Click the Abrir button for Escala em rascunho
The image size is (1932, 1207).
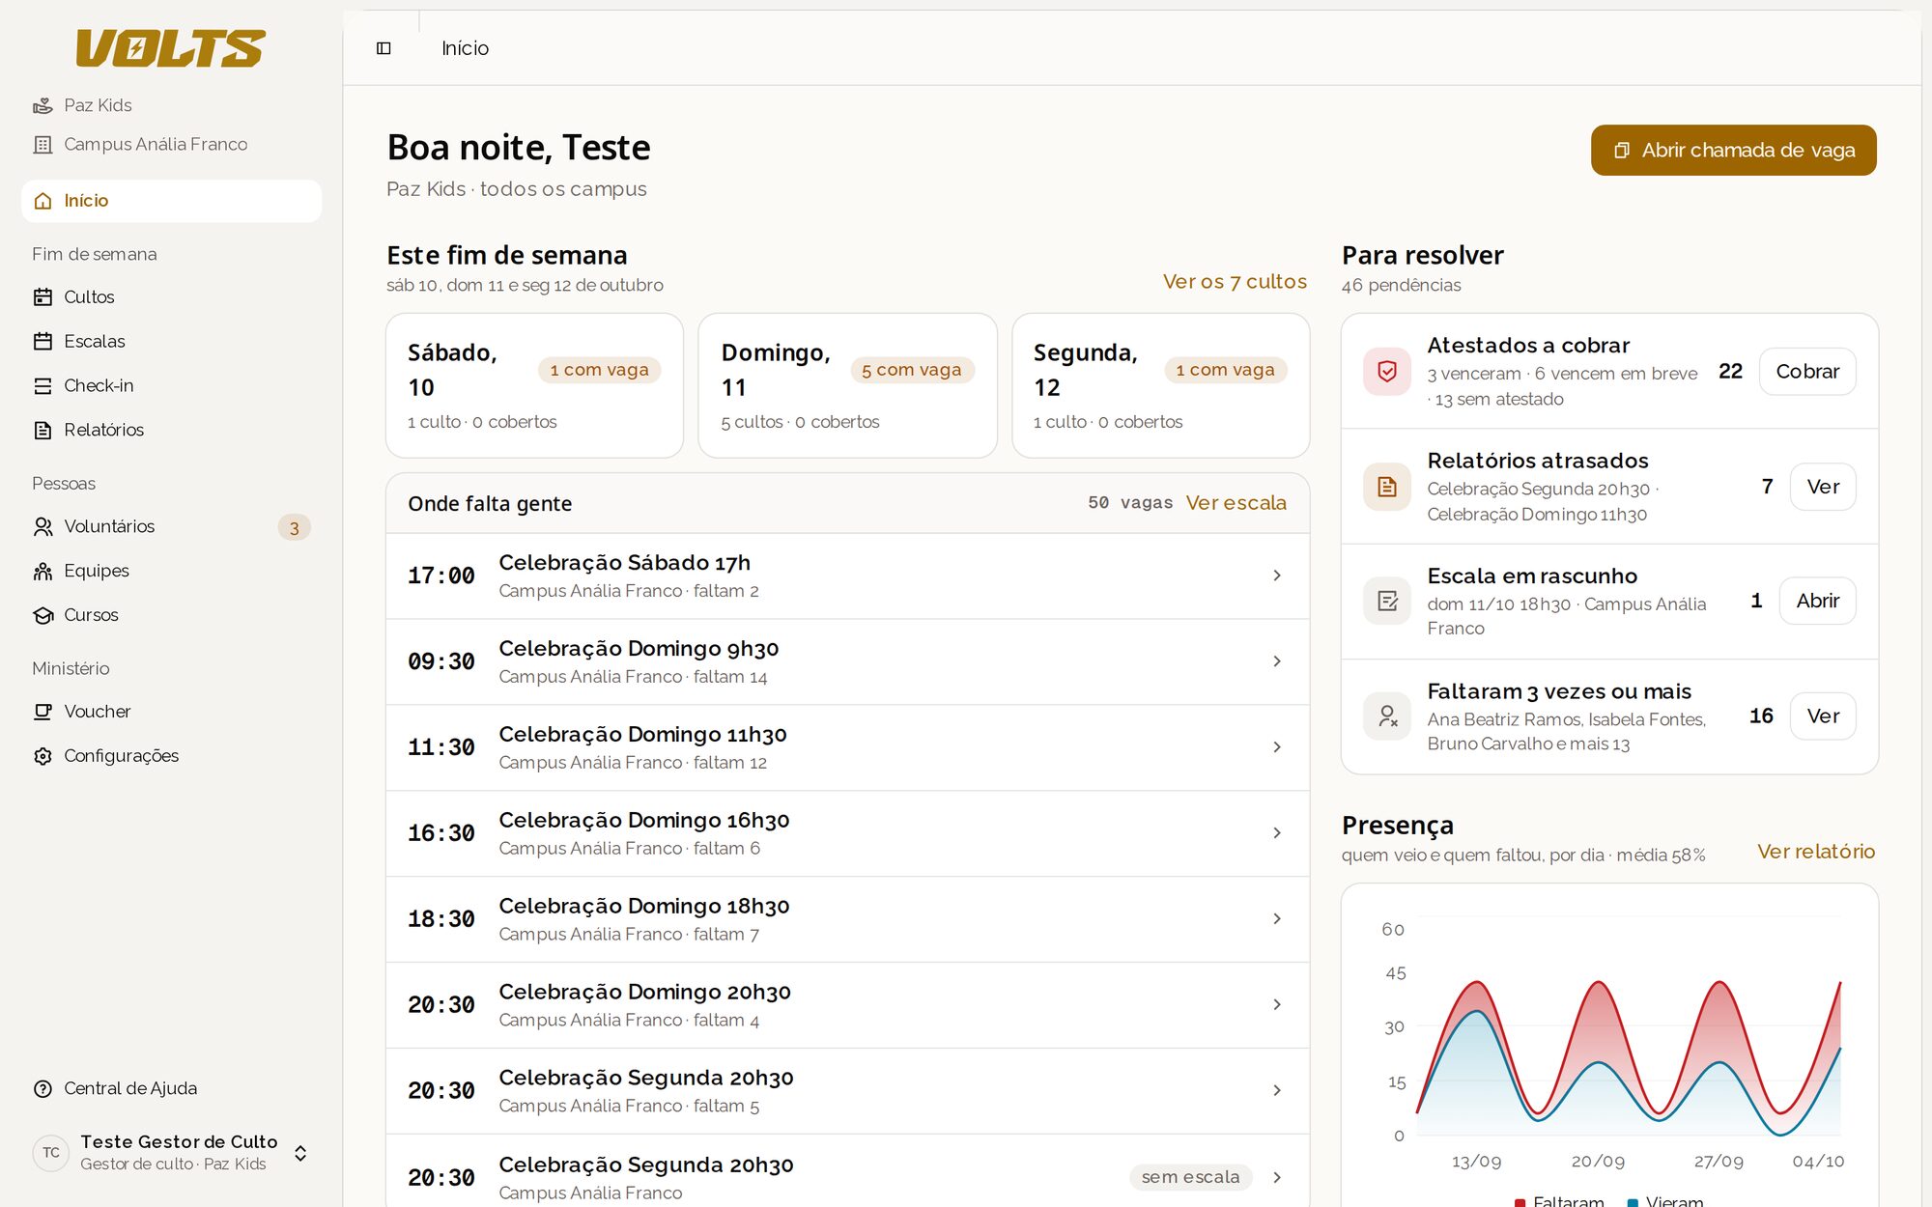(x=1817, y=601)
